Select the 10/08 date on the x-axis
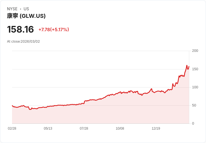 (120, 129)
